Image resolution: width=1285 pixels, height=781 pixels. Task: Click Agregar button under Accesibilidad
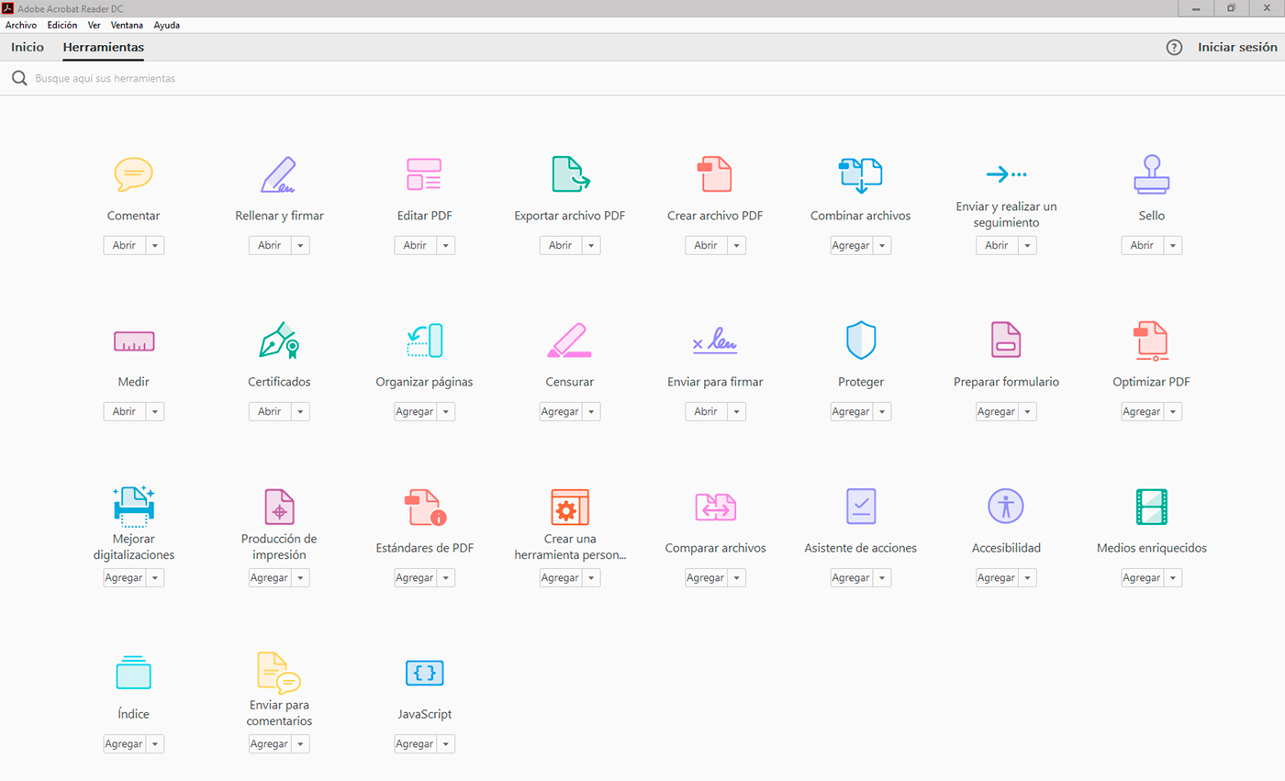[x=997, y=578]
